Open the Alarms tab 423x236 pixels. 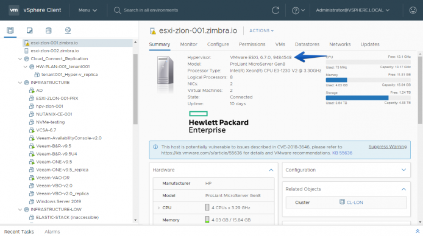[x=52, y=231]
